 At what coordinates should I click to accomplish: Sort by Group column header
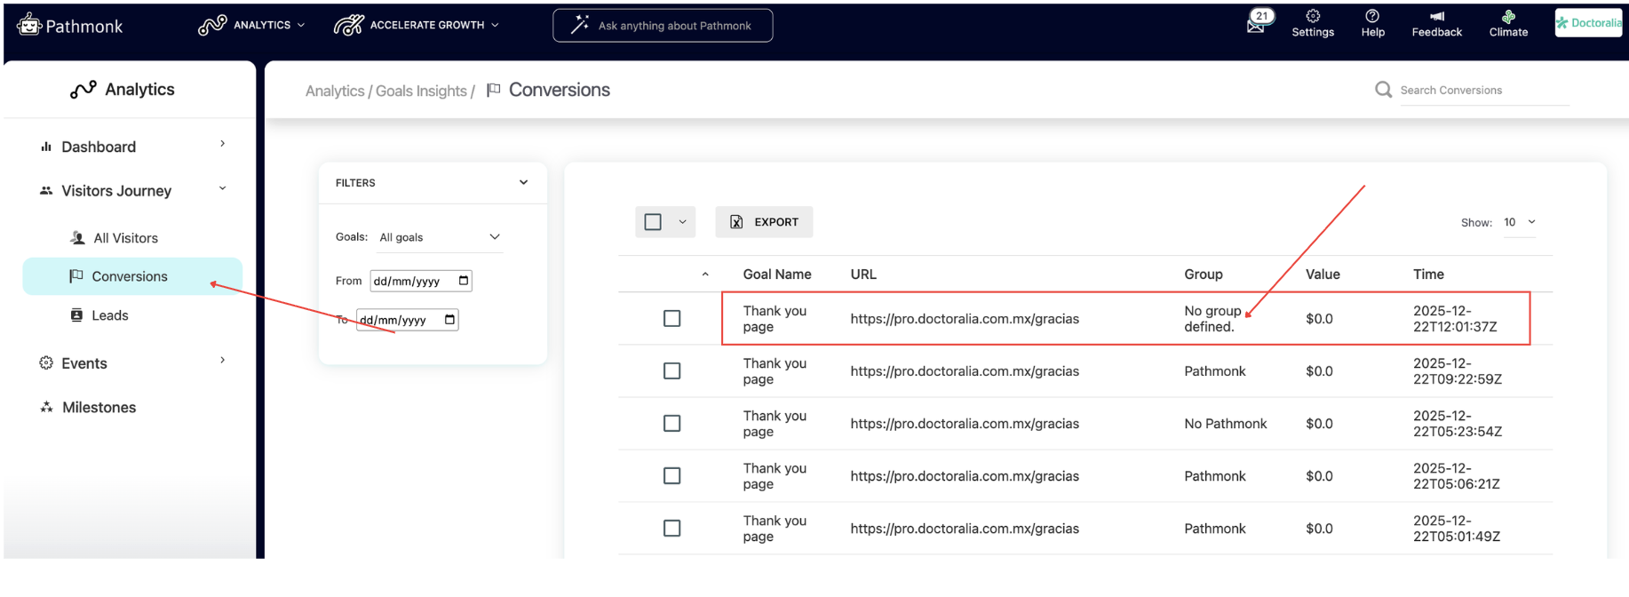point(1203,275)
